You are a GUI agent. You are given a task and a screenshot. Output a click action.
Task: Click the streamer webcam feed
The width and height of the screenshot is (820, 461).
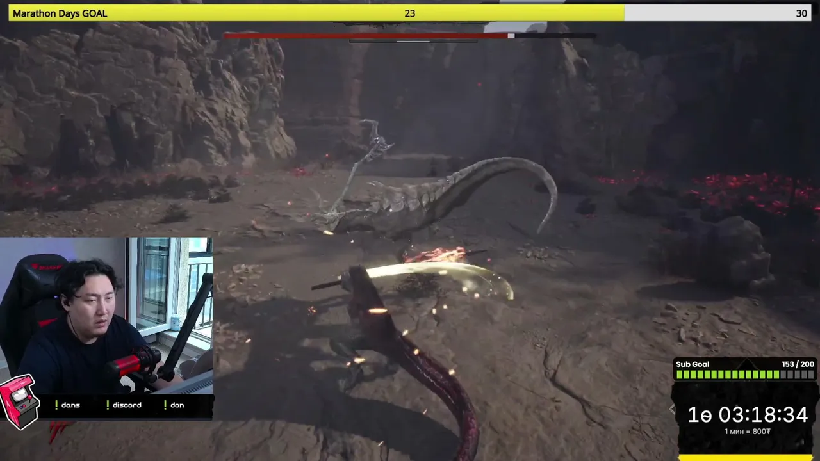pyautogui.click(x=106, y=316)
